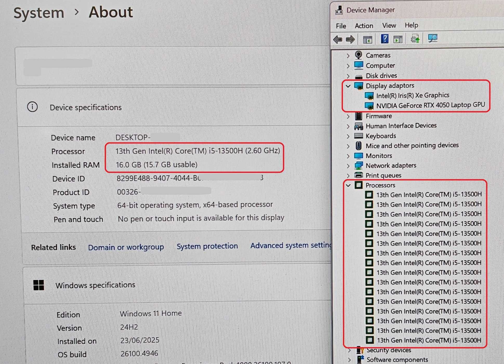Click the Disk drives icon
504x364 pixels.
(359, 76)
